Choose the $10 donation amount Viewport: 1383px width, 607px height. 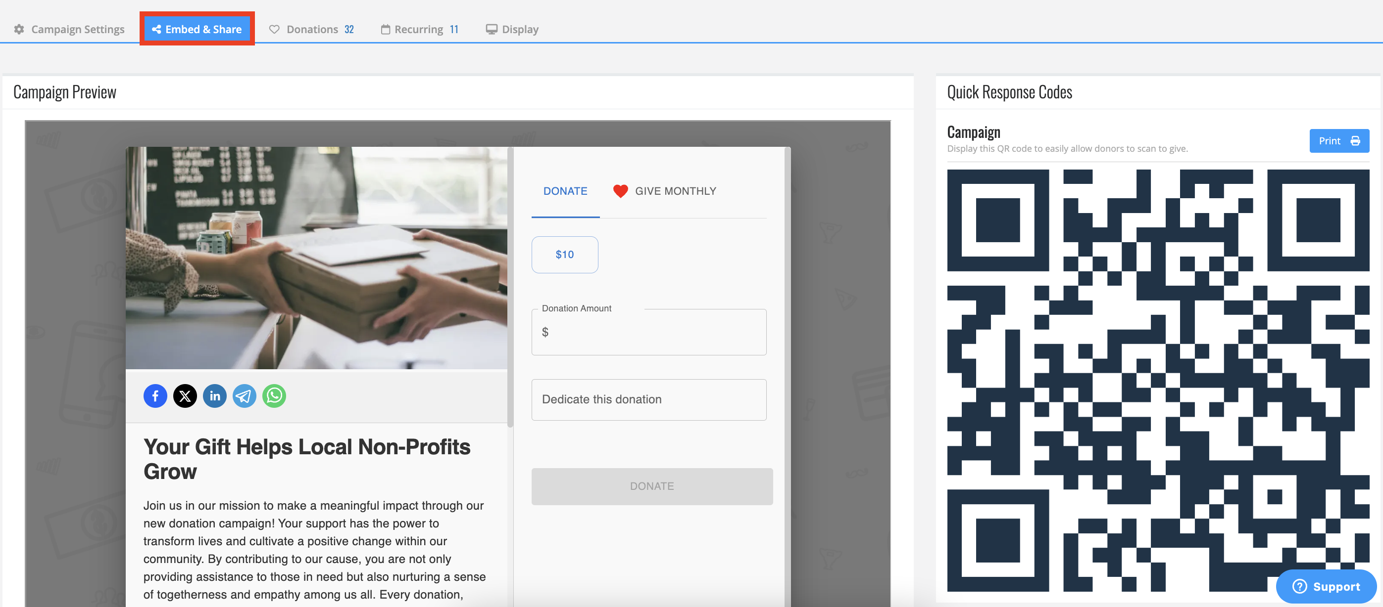565,255
